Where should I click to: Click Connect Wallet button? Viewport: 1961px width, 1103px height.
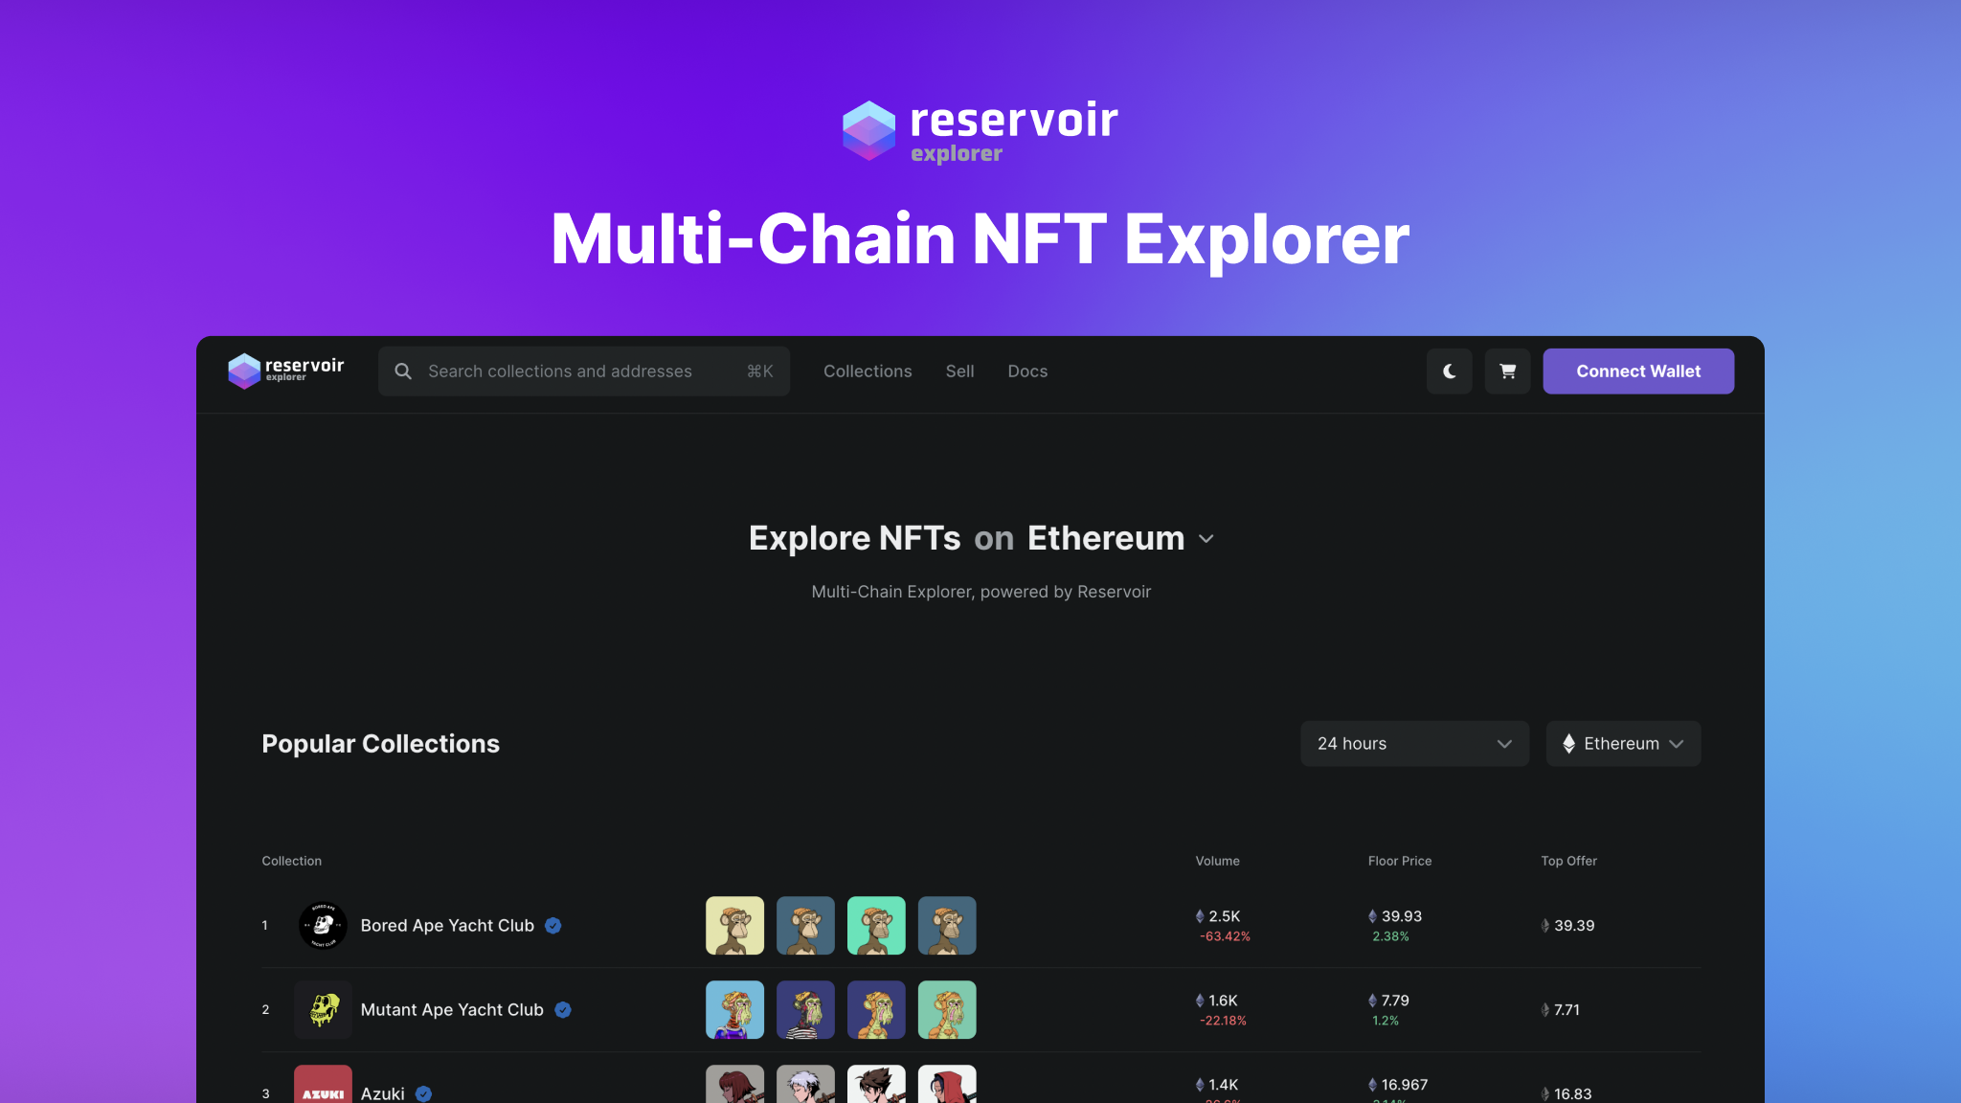[x=1638, y=371]
